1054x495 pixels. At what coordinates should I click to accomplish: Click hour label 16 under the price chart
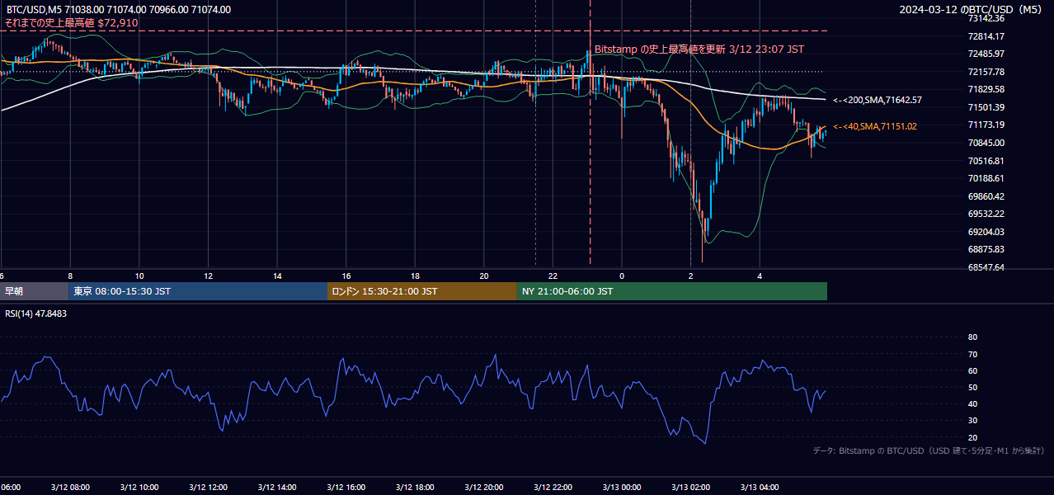pos(346,276)
